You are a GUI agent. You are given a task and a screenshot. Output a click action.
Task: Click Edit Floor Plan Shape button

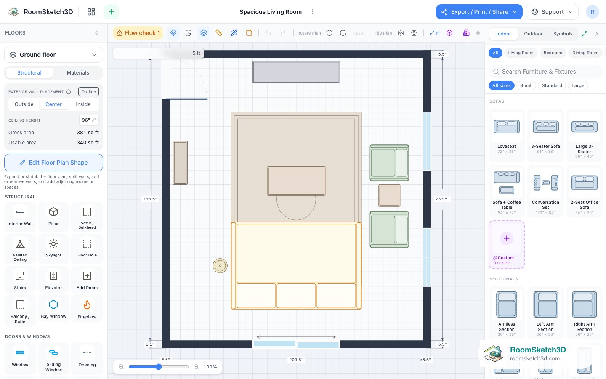53,163
